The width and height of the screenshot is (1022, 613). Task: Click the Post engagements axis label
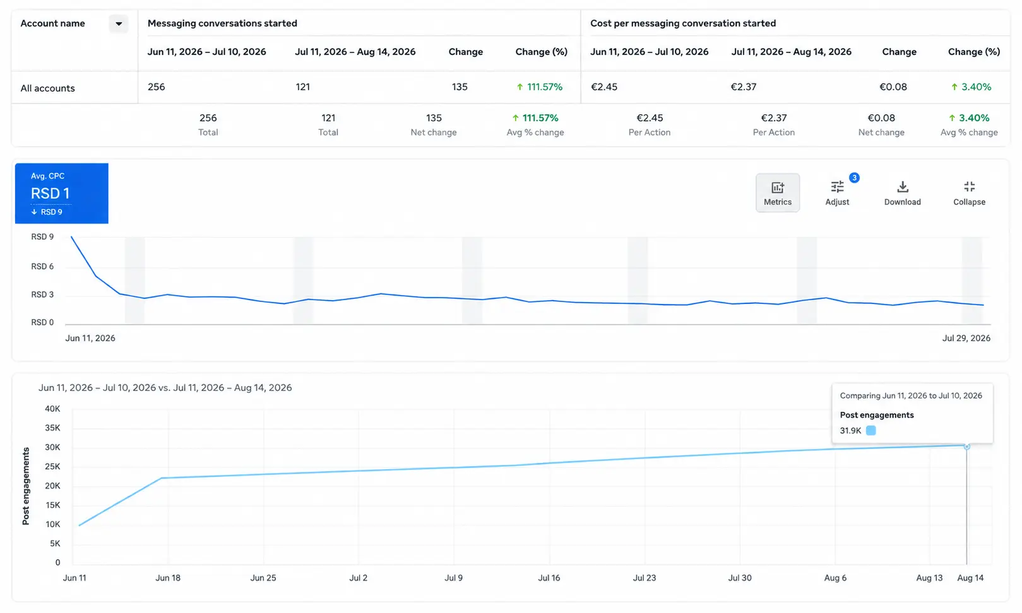point(26,486)
